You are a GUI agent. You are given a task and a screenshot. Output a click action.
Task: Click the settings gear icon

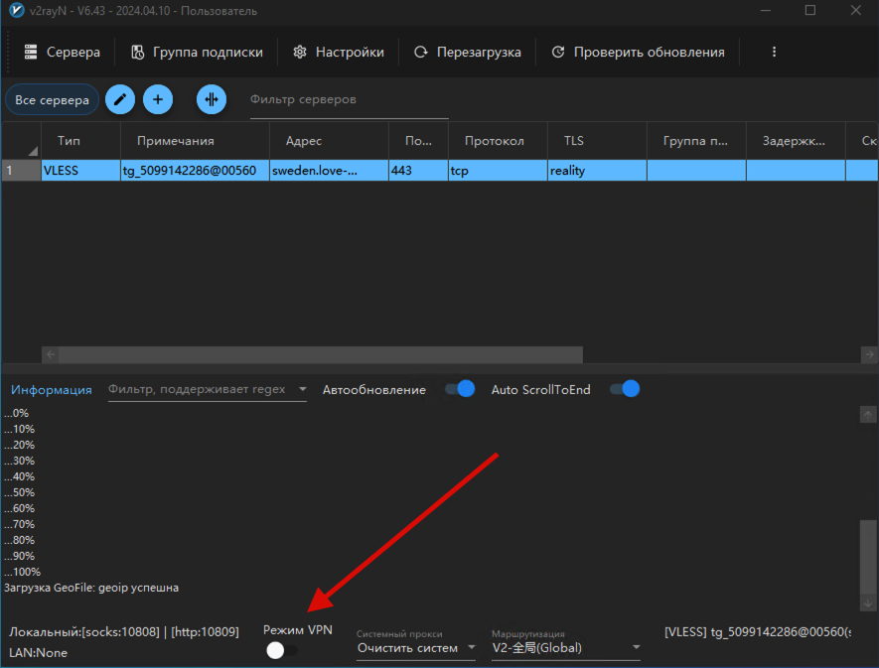click(300, 53)
